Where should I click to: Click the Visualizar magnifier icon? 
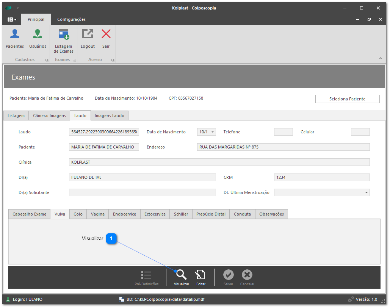point(181,275)
